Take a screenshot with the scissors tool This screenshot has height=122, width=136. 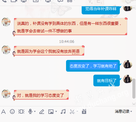[x=72, y=112]
